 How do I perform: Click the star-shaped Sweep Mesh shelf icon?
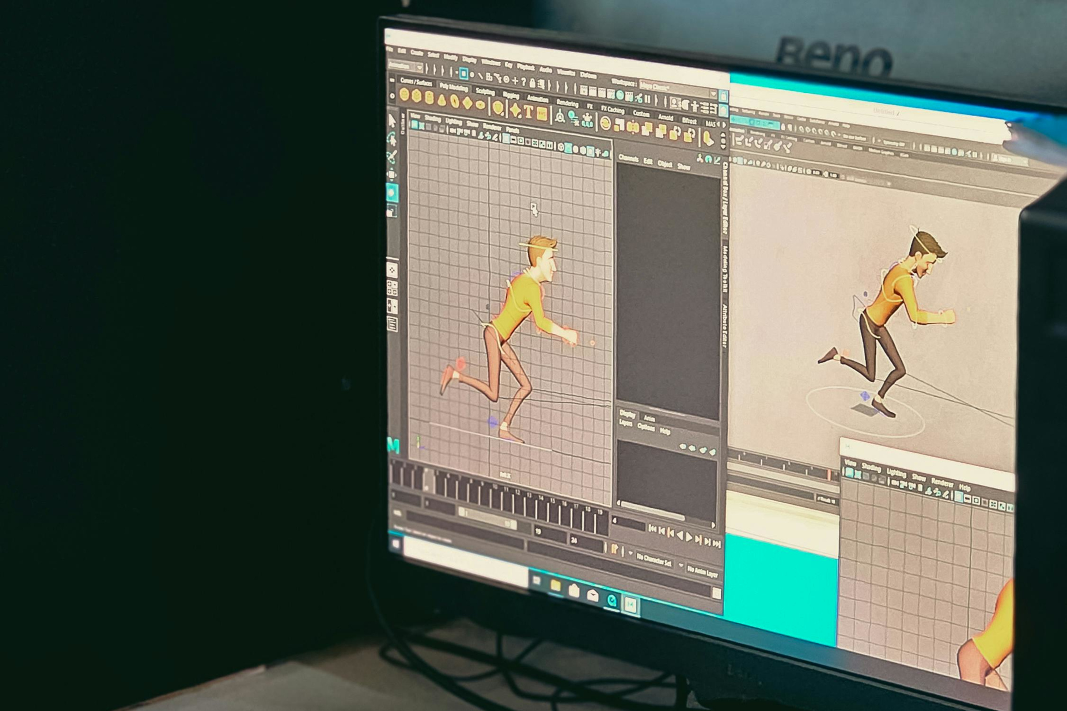pos(516,111)
